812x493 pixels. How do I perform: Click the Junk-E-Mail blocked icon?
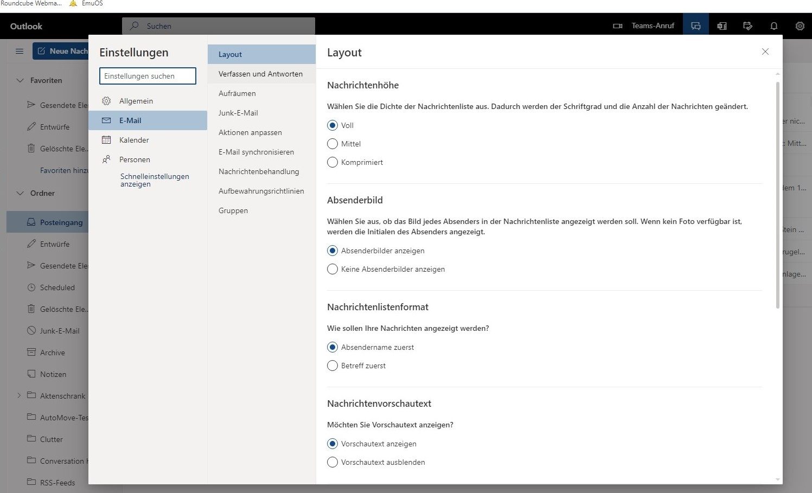(x=31, y=331)
